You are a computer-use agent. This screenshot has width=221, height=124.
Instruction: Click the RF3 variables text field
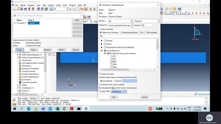pyautogui.click(x=129, y=36)
